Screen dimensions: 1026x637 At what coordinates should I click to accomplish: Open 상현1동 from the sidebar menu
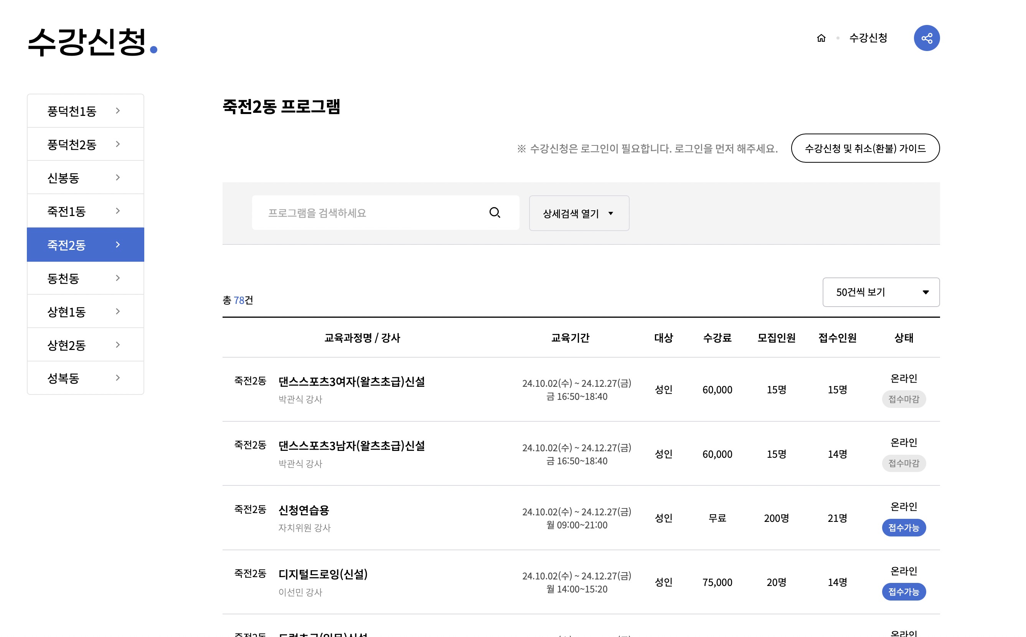click(66, 312)
